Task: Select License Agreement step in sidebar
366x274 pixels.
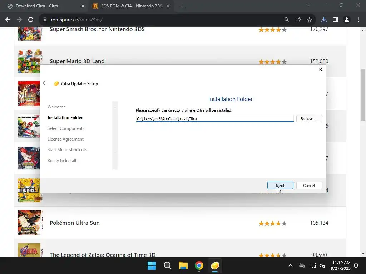Action: (x=66, y=139)
